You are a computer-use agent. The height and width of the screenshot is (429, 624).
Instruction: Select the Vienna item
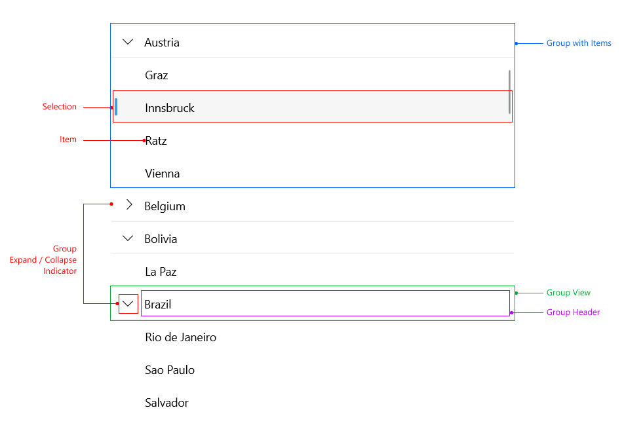[163, 174]
